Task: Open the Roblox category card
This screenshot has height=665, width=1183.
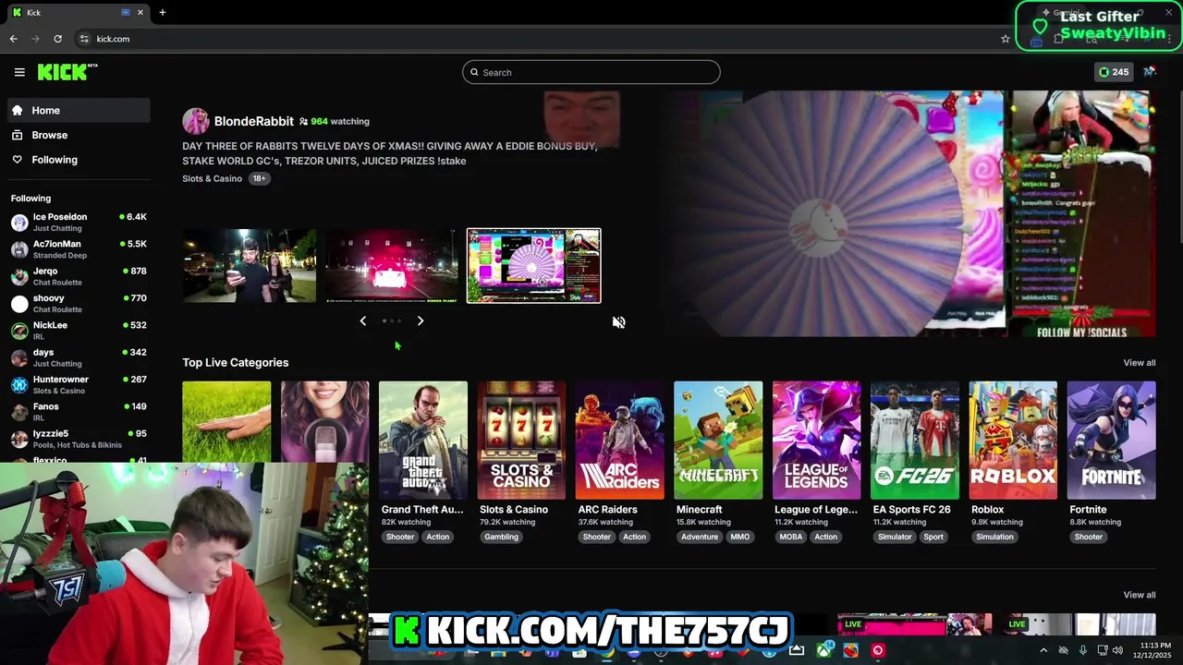Action: click(1013, 441)
